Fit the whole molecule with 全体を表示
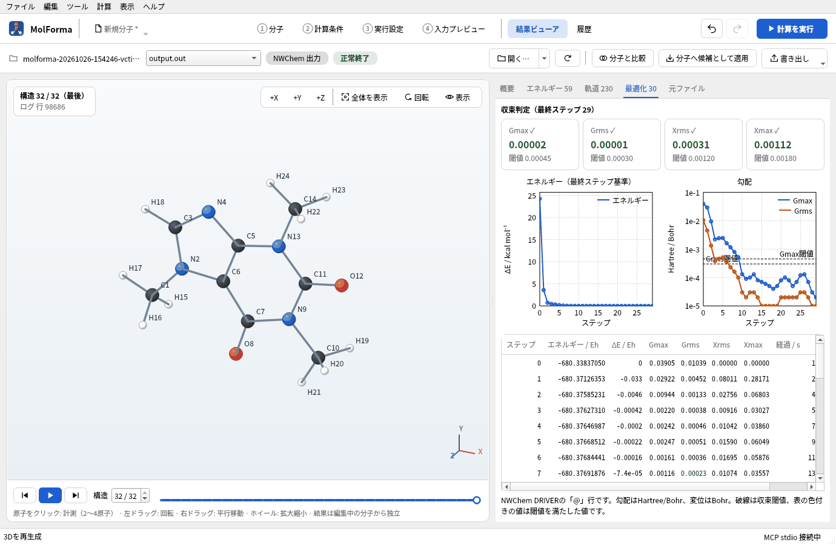Image resolution: width=836 pixels, height=545 pixels. [x=364, y=97]
